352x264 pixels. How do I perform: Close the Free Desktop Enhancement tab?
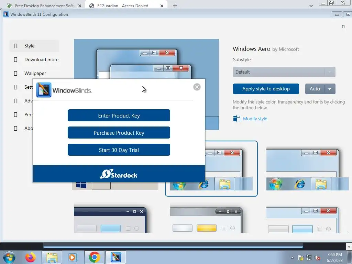tap(80, 6)
